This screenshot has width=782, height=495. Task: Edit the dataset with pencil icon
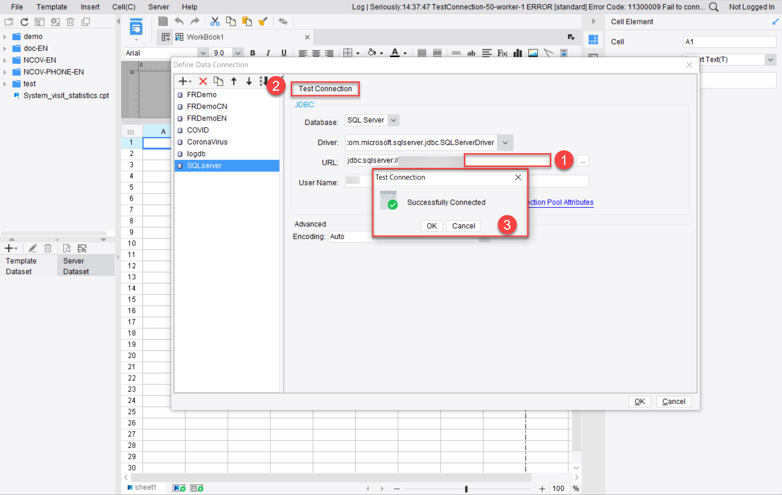click(32, 248)
